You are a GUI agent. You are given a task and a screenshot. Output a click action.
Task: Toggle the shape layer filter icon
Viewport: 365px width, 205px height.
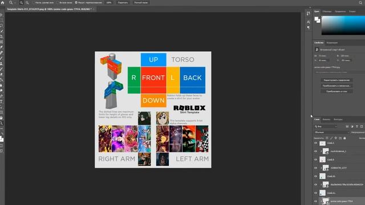(362, 126)
